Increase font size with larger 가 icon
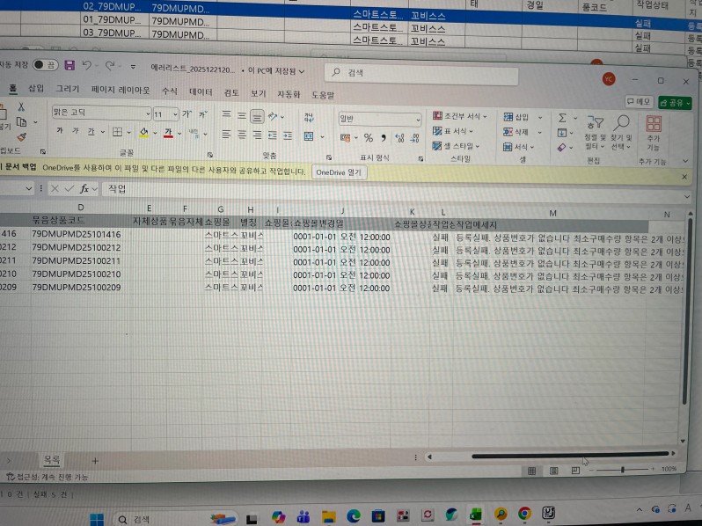 click(186, 114)
